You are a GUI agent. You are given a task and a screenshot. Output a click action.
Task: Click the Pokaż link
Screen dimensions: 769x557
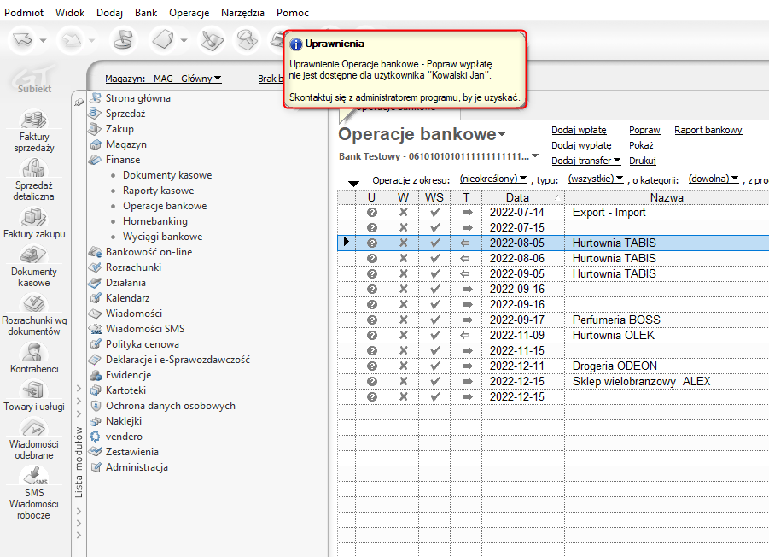(641, 145)
